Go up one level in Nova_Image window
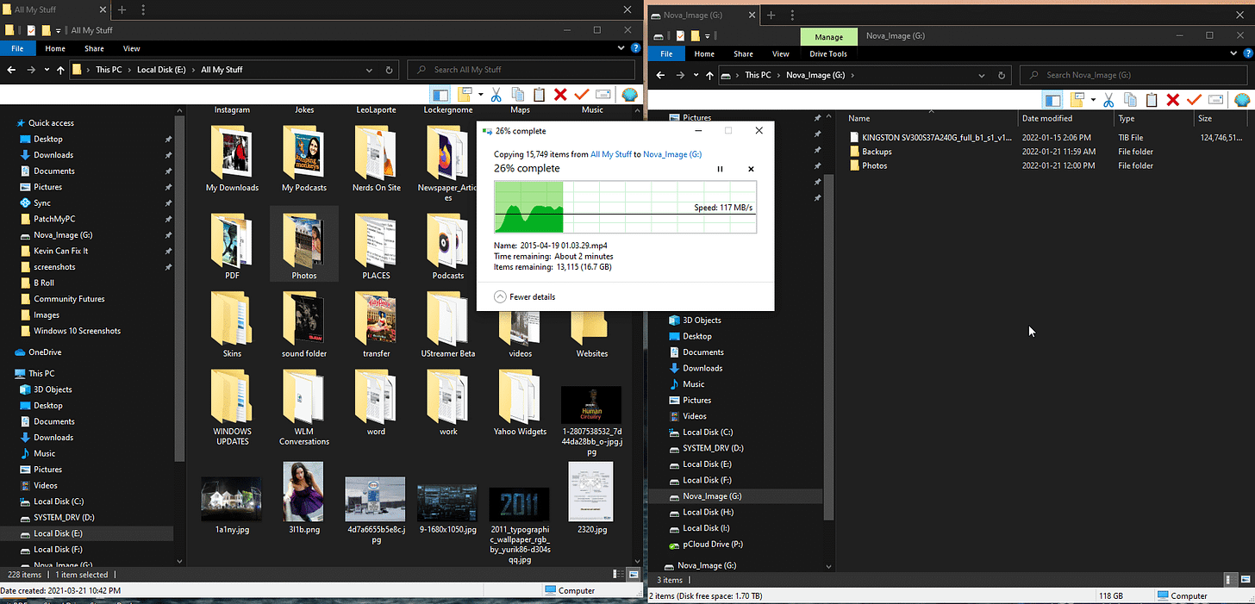This screenshot has width=1255, height=604. pyautogui.click(x=709, y=75)
